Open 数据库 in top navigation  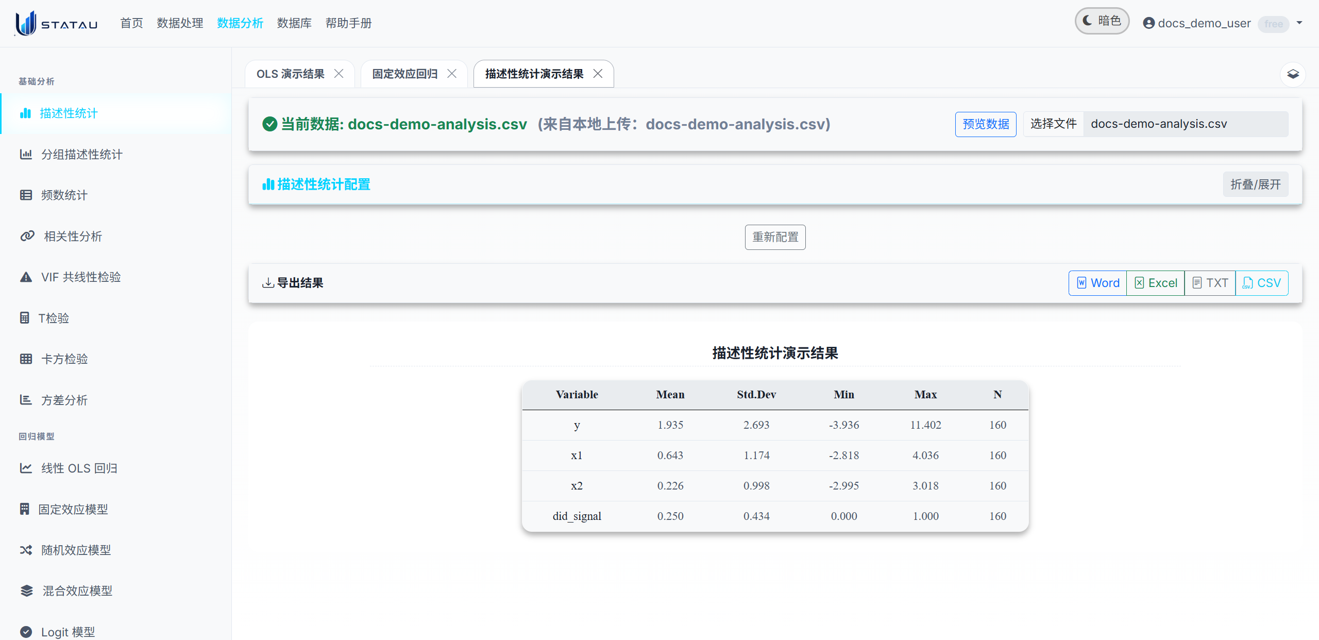[x=294, y=23]
